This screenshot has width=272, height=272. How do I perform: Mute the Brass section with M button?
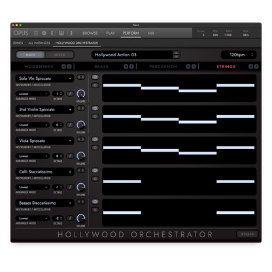coord(126,67)
